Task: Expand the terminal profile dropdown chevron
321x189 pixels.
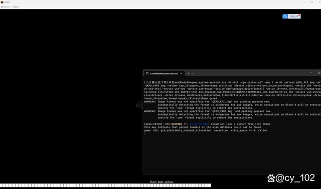Action: click(193, 73)
